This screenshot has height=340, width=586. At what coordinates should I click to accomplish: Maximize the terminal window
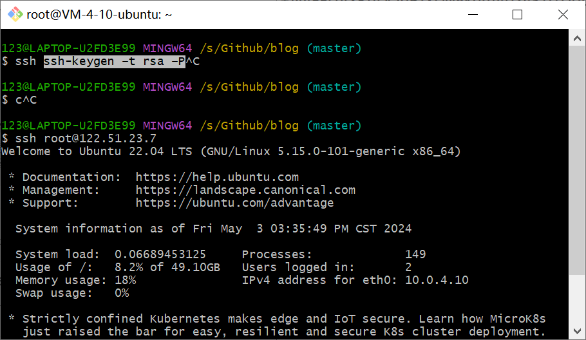(x=517, y=15)
